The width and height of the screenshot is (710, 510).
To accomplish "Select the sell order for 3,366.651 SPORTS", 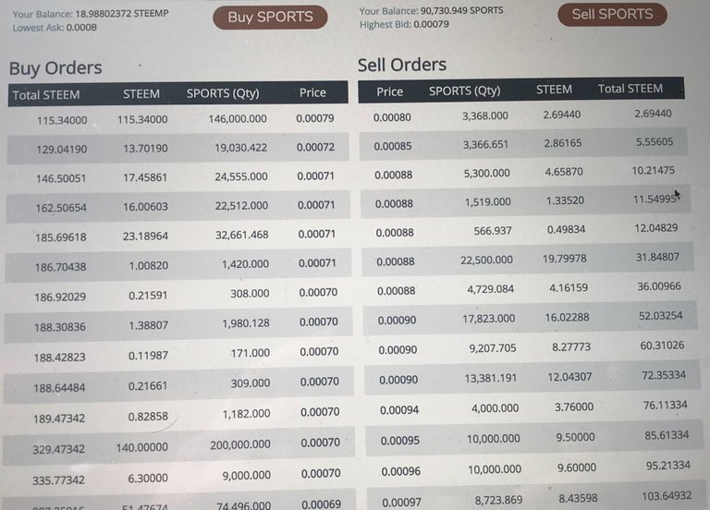I will [x=523, y=144].
